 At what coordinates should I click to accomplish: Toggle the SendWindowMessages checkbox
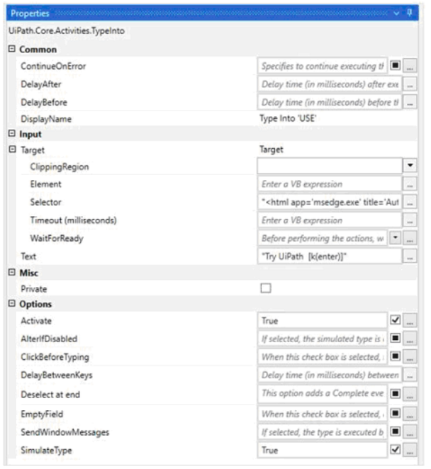point(396,431)
